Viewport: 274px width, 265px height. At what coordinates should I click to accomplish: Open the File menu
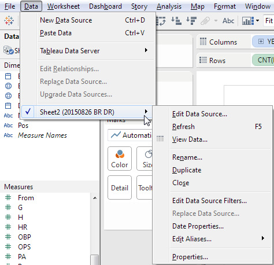(10, 6)
